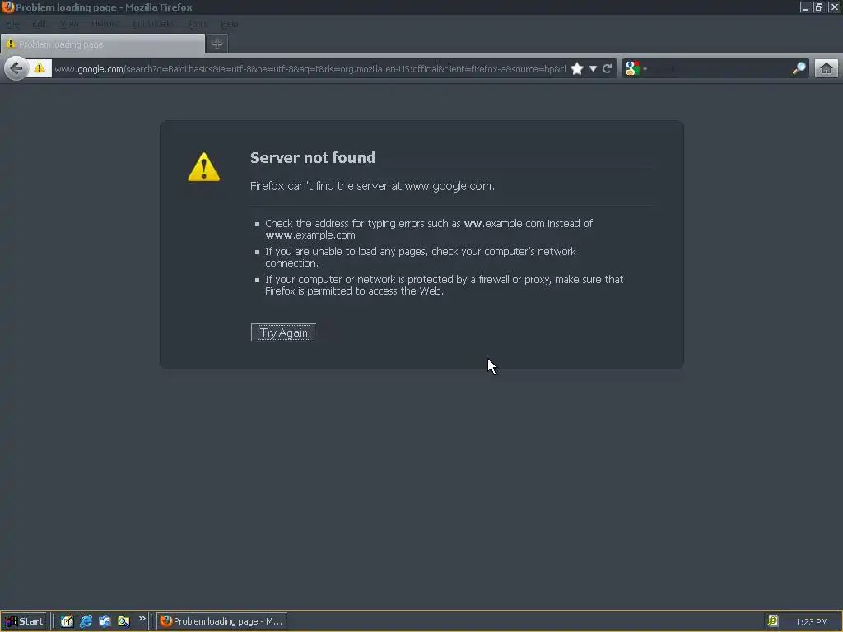Open the Bookmarks menu
This screenshot has width=843, height=632.
click(153, 24)
